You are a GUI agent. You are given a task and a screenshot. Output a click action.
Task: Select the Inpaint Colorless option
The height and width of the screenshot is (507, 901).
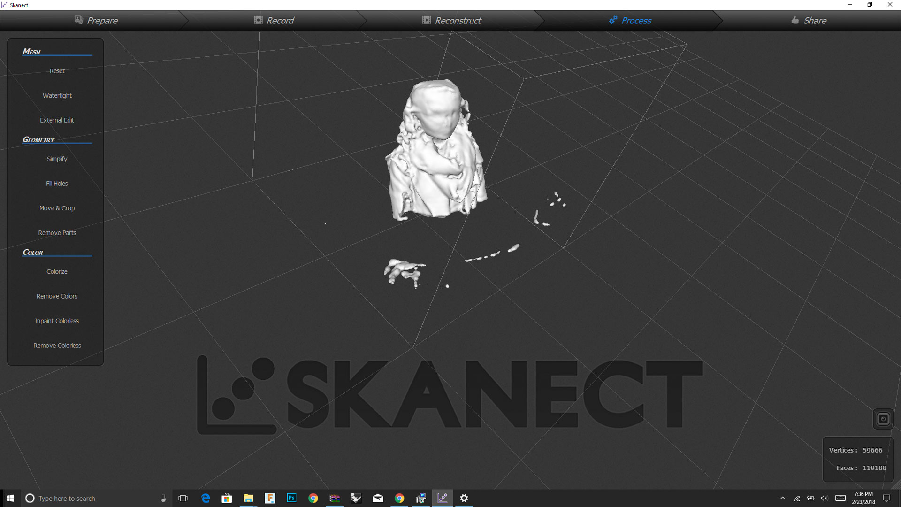(x=57, y=321)
